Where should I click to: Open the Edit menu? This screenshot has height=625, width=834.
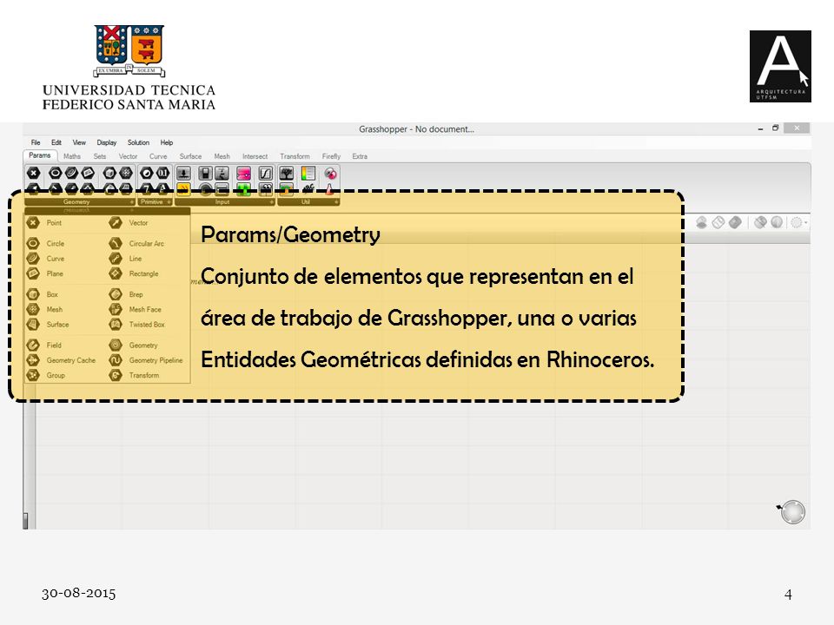56,142
